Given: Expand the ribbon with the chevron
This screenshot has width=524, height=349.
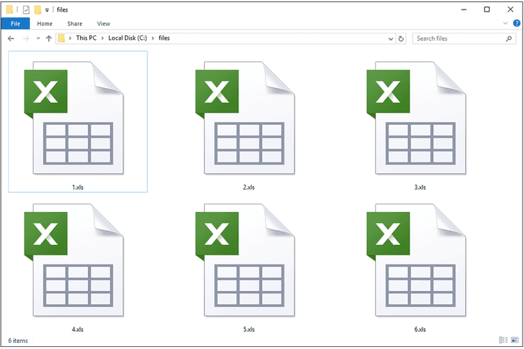Looking at the screenshot, I should [506, 23].
